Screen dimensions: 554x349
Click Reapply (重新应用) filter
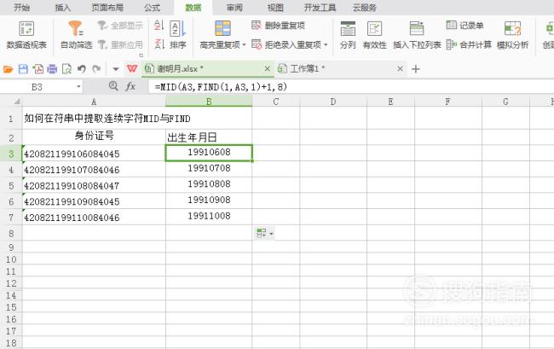click(120, 44)
